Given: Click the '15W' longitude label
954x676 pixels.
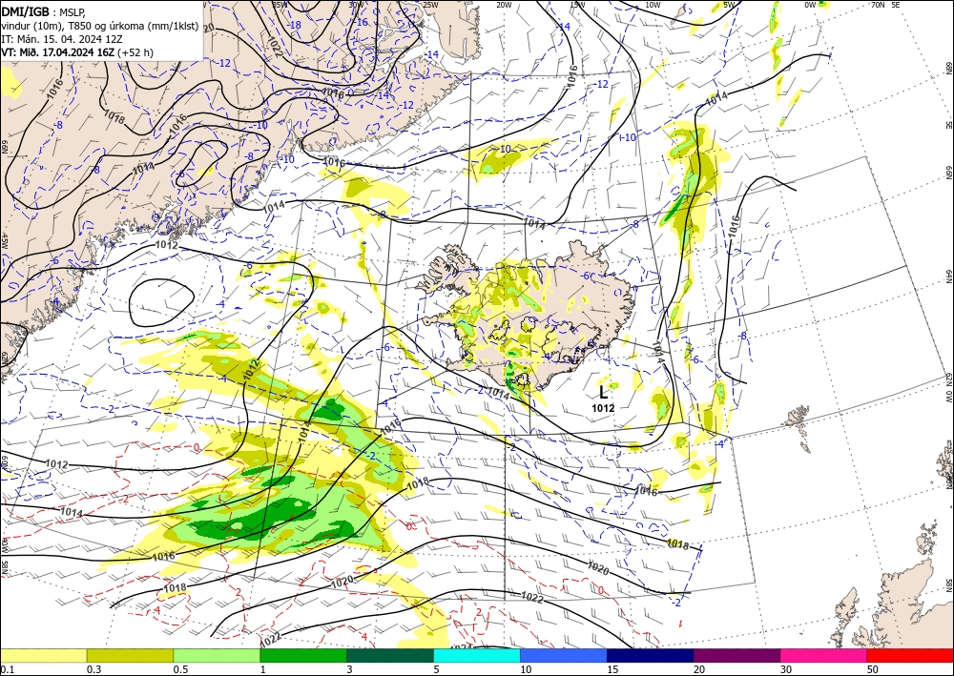Looking at the screenshot, I should pos(578,5).
